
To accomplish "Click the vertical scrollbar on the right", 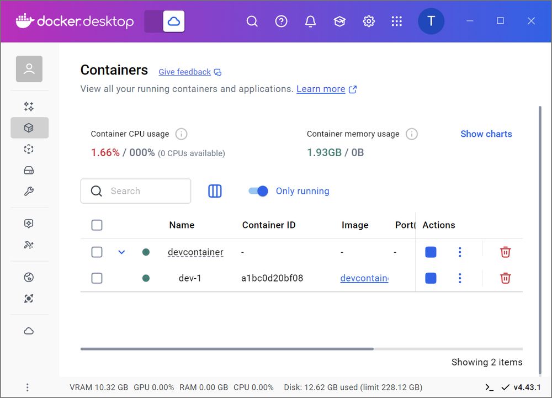I will coord(540,240).
